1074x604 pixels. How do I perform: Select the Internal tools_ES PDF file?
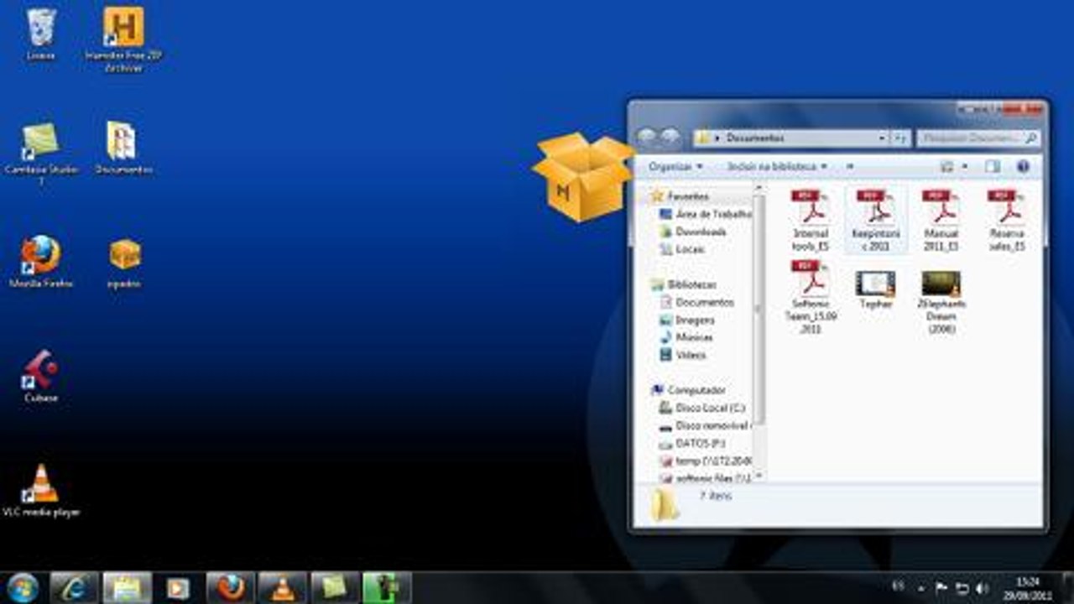811,221
